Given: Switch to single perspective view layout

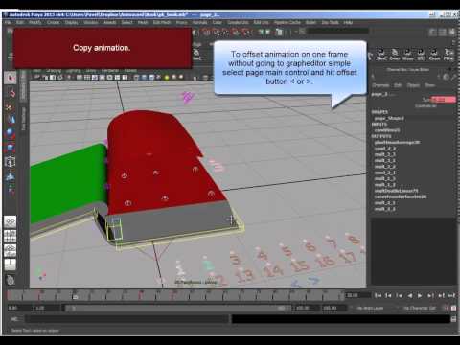Looking at the screenshot, I should point(11,221).
